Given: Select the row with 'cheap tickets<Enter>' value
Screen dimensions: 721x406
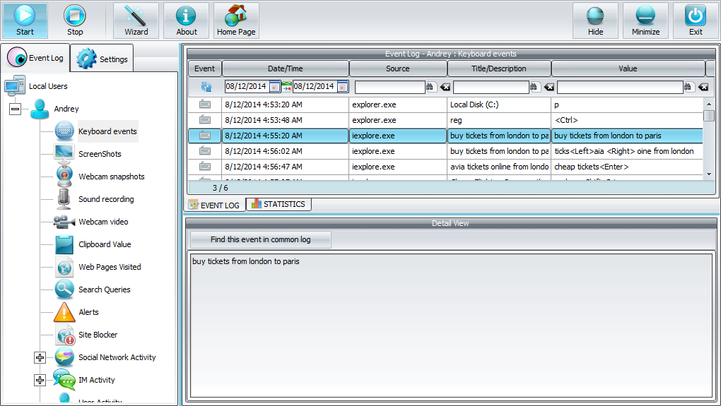Looking at the screenshot, I should pos(445,167).
